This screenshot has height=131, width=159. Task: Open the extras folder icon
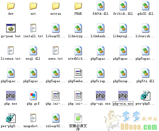(x=56, y=6)
